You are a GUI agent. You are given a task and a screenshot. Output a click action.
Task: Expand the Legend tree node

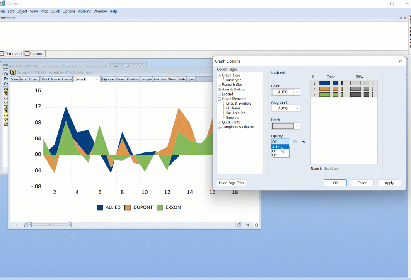point(220,94)
